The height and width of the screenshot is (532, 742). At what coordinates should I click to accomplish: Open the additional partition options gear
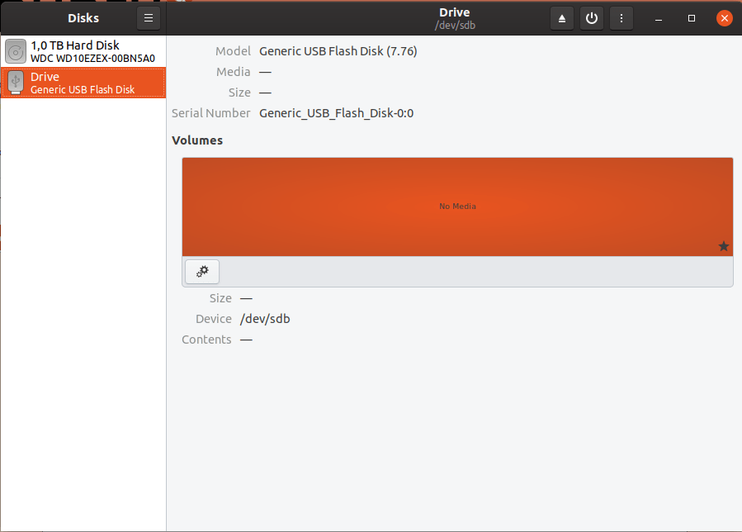[x=201, y=271]
